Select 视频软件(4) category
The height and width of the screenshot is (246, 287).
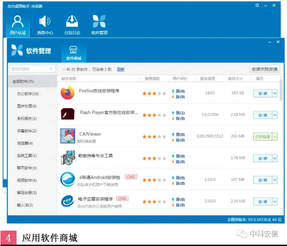pos(27,180)
